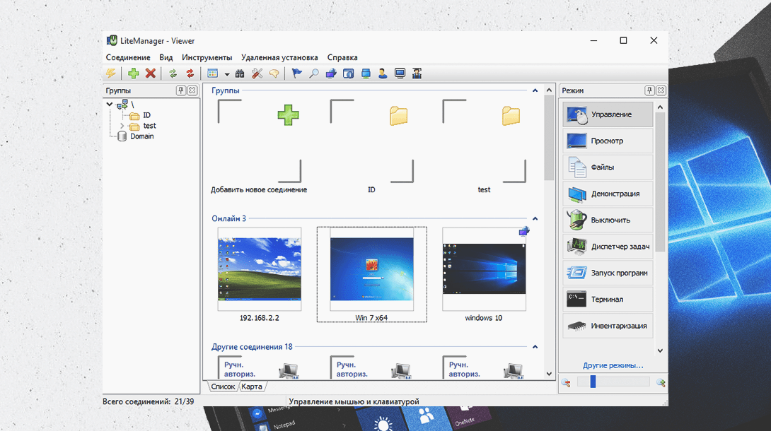Click the green plus add connection toolbar icon

coord(133,73)
